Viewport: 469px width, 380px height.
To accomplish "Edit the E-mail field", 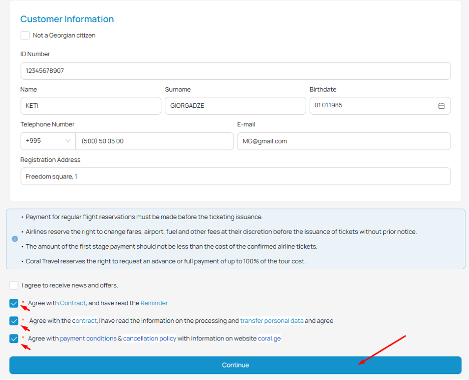I will coord(343,141).
